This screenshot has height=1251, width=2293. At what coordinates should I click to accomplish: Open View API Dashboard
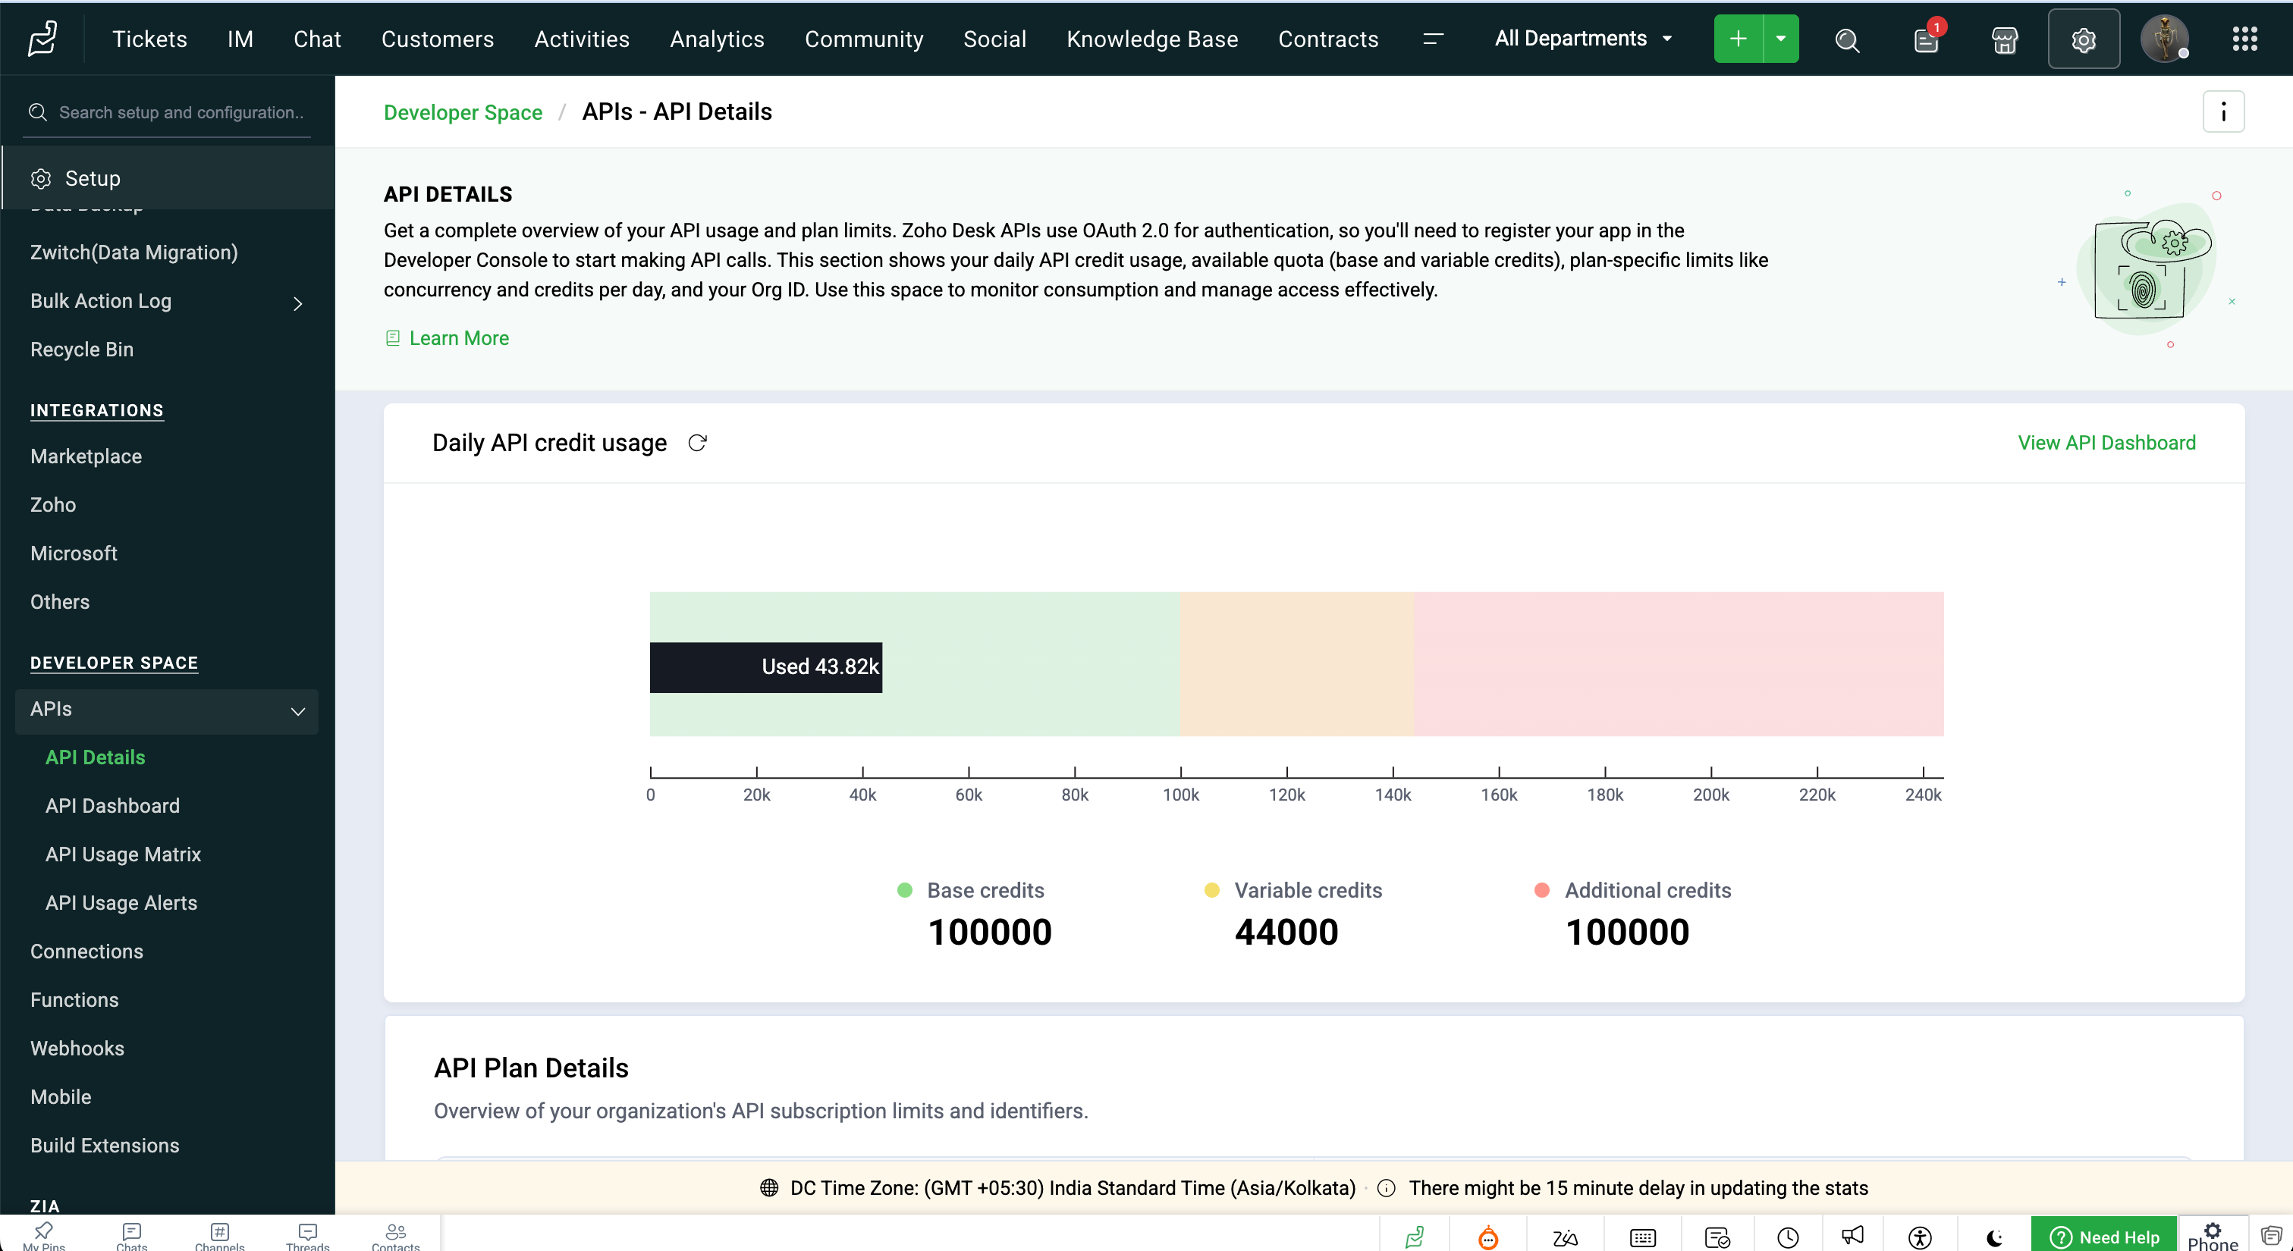(x=2107, y=442)
